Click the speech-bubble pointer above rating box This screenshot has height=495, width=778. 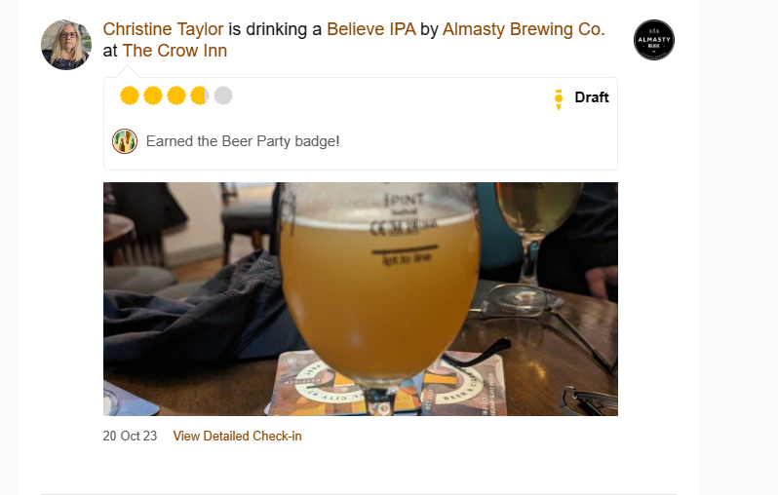127,71
